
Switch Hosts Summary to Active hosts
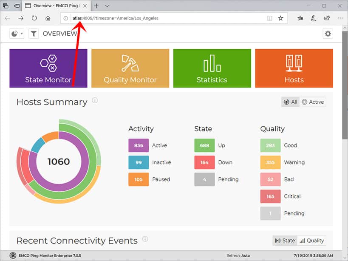tap(313, 102)
